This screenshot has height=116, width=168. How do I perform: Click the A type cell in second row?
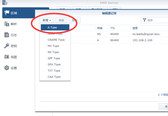[x=98, y=40]
